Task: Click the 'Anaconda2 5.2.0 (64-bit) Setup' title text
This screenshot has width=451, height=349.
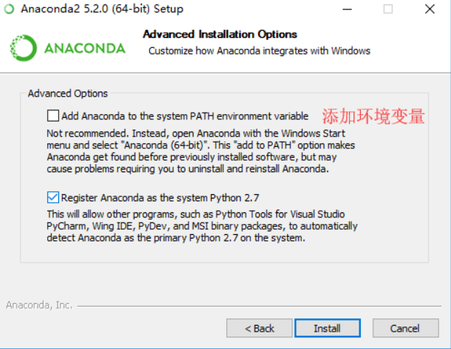Action: click(x=102, y=9)
